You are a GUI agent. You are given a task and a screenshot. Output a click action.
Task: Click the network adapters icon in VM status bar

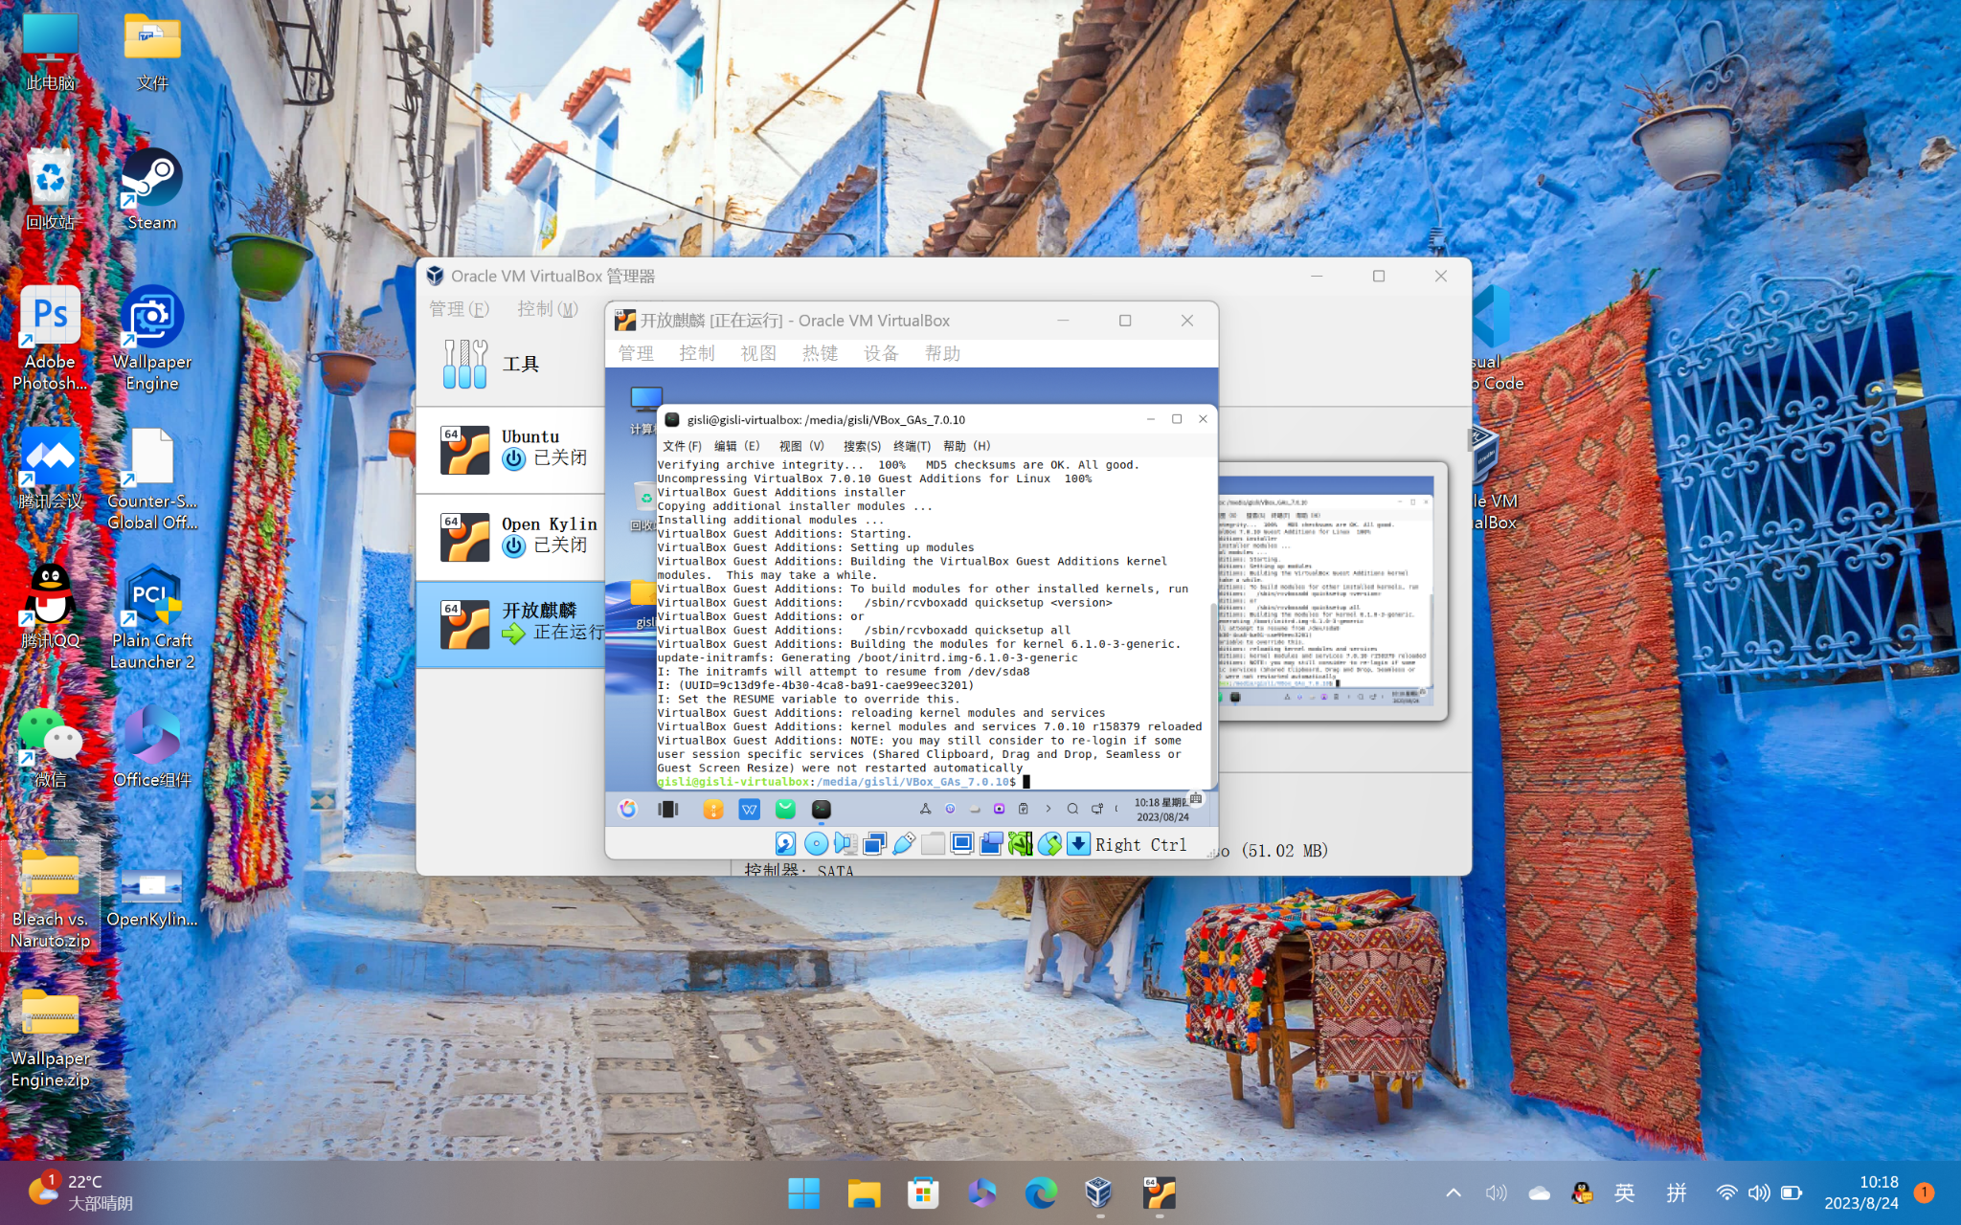(874, 843)
